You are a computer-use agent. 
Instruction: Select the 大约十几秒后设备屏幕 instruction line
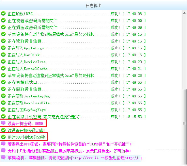(69, 151)
